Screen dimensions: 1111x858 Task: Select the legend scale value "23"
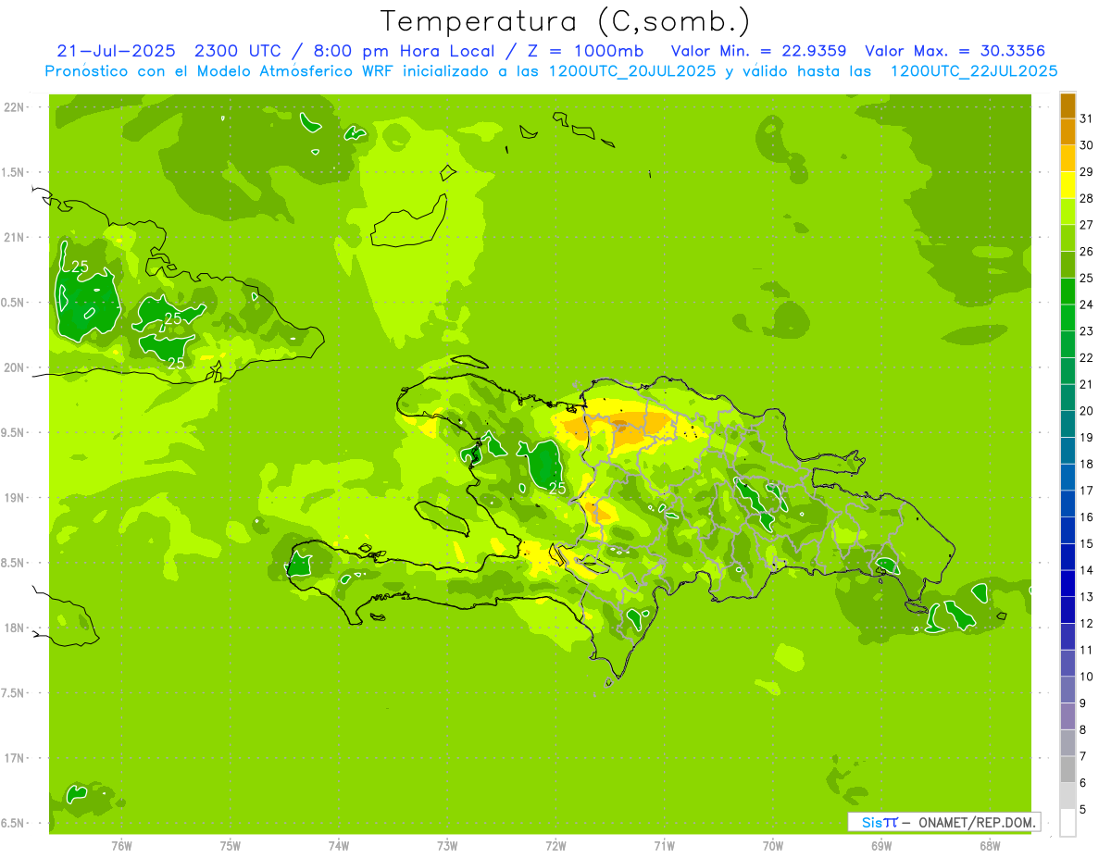click(x=1086, y=331)
